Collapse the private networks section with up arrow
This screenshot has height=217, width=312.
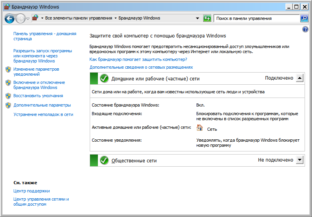pyautogui.click(x=300, y=78)
